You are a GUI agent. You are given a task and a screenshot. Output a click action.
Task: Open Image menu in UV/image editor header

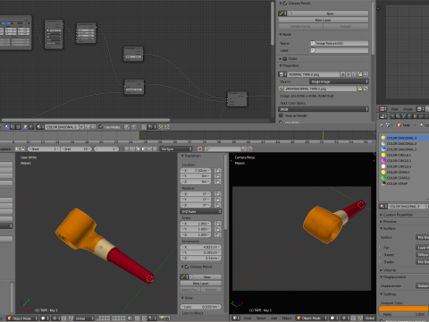[x=408, y=109]
